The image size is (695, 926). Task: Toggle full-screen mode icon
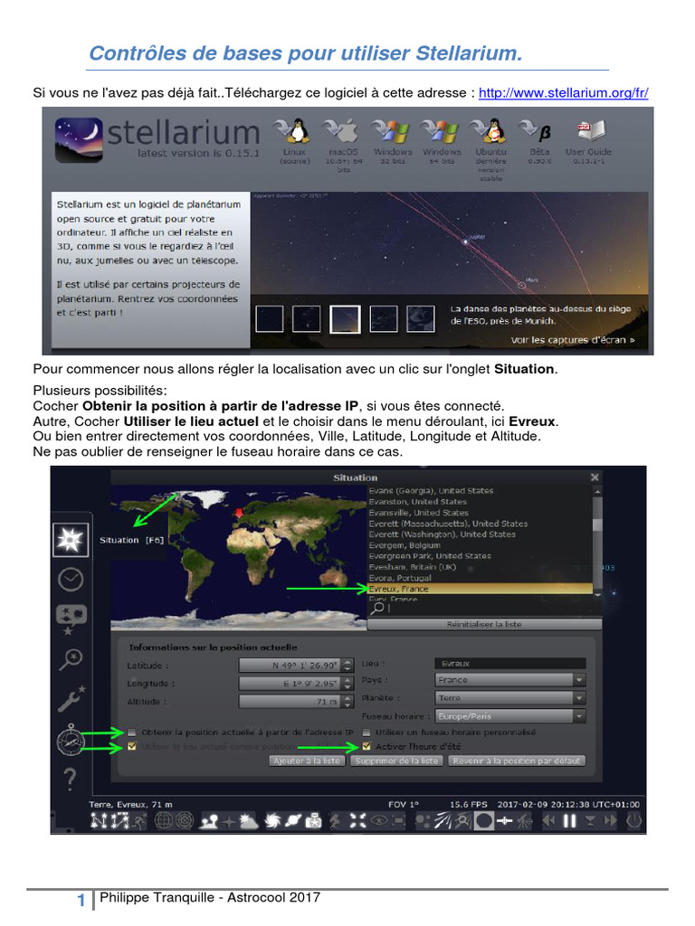[x=399, y=820]
